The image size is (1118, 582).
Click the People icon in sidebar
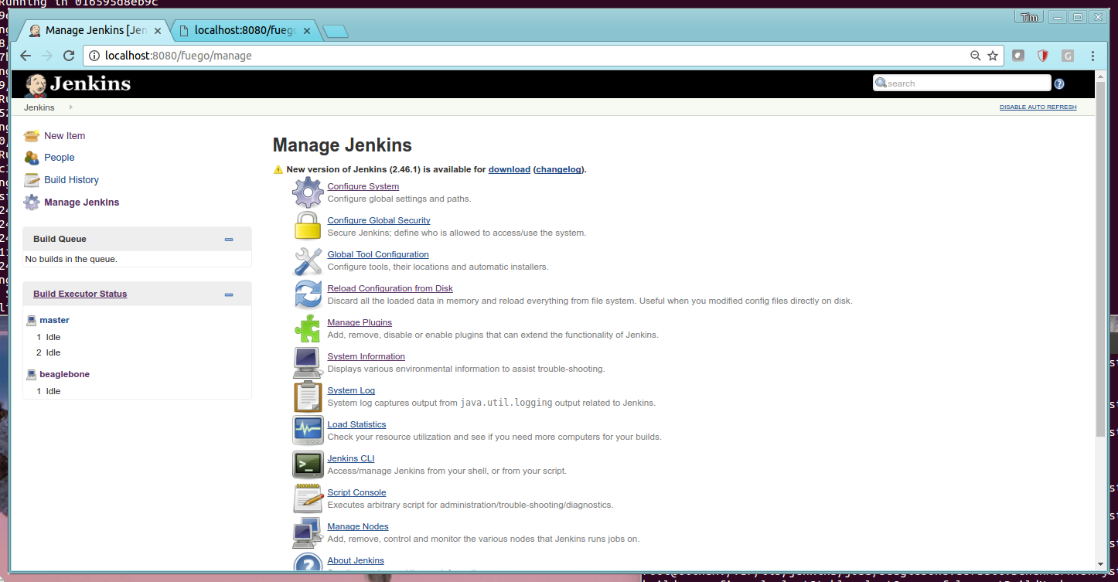point(32,158)
